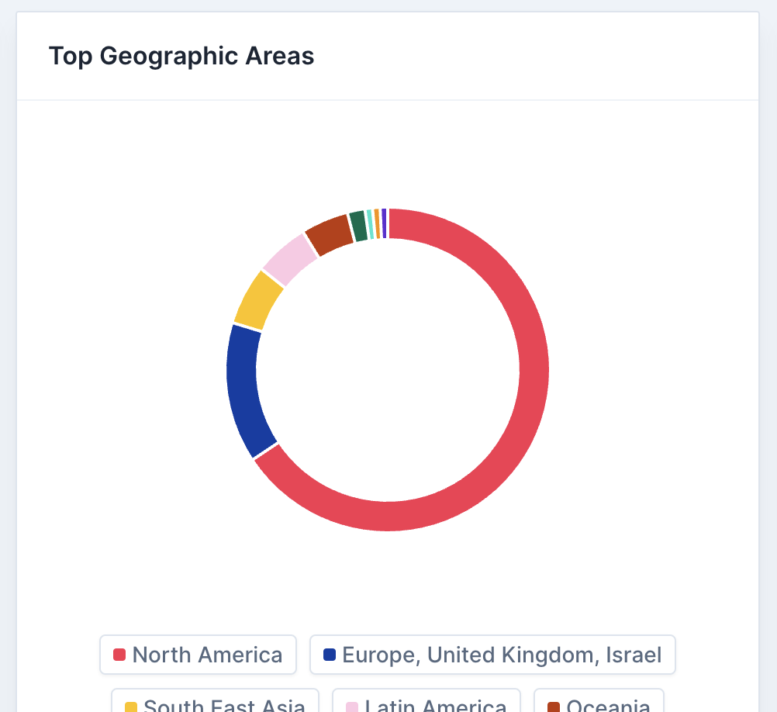The image size is (777, 712).
Task: Toggle the North America legend chip
Action: click(x=198, y=655)
